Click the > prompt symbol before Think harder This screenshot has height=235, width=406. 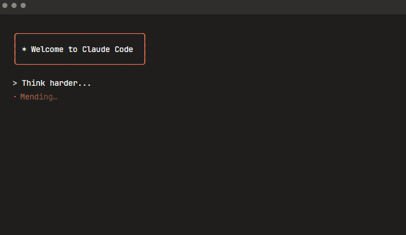[x=15, y=83]
